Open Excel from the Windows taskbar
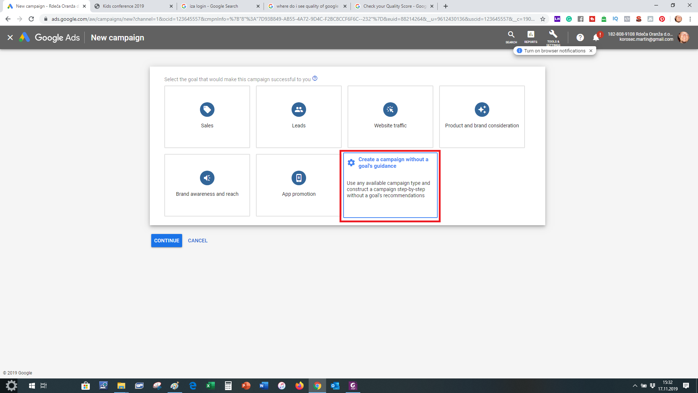 (x=210, y=386)
